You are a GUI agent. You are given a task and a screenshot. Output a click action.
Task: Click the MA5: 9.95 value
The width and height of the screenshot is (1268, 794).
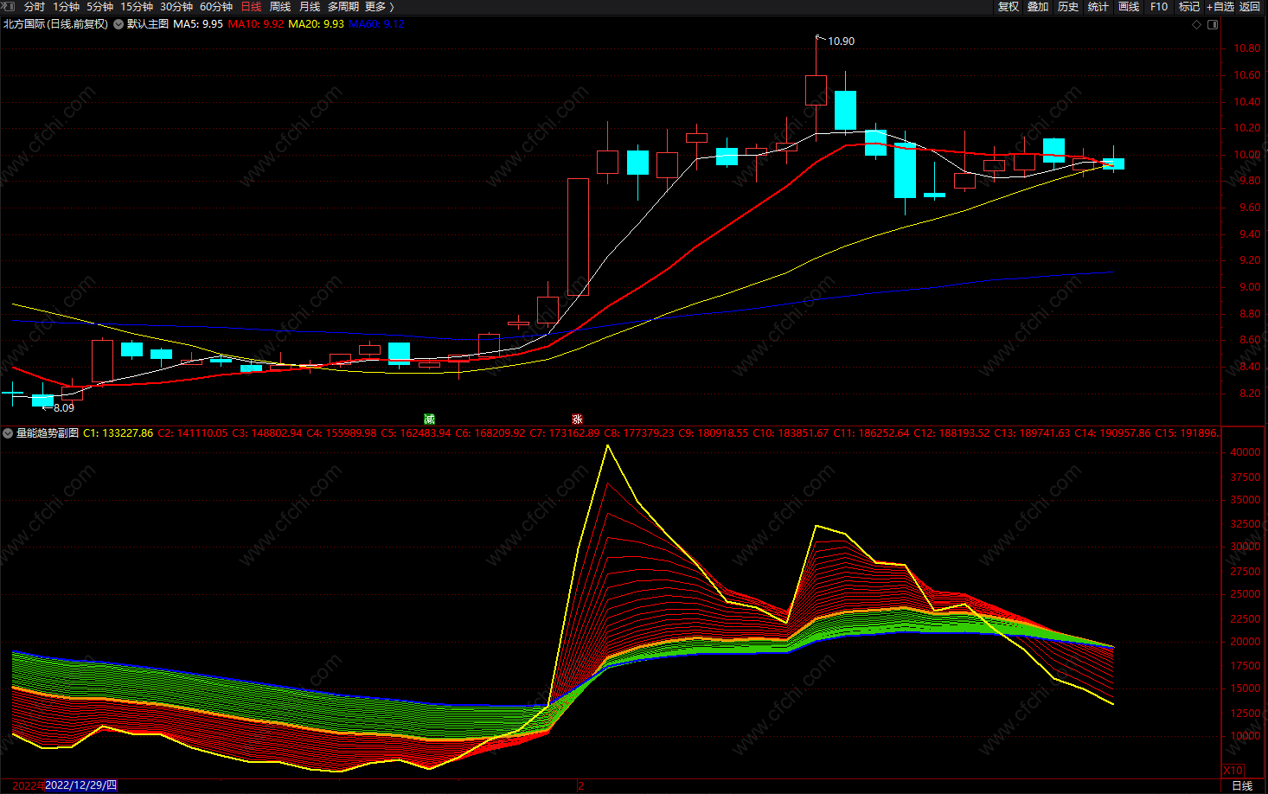[x=198, y=24]
